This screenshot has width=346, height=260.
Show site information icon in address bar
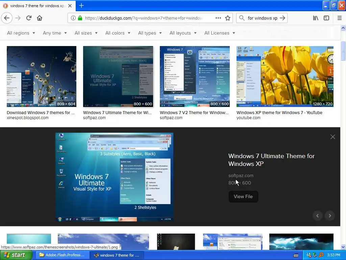click(73, 18)
